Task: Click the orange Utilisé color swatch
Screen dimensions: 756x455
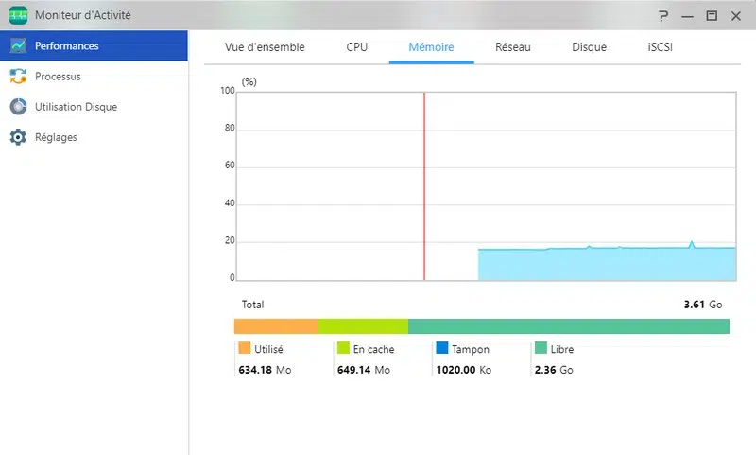Action: 245,348
